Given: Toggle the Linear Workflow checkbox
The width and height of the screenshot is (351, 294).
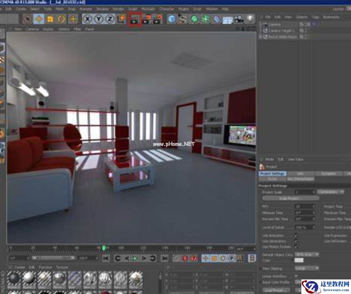Looking at the screenshot, I should coord(296,276).
